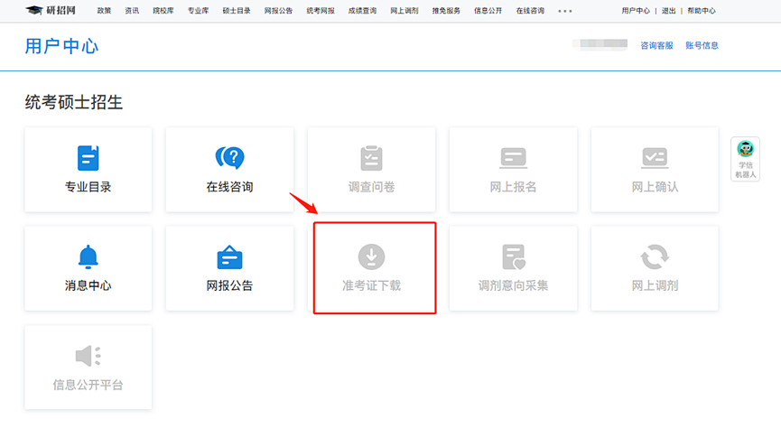This screenshot has width=781, height=438.
Task: Click the 调查问卷 card label
Action: (372, 187)
